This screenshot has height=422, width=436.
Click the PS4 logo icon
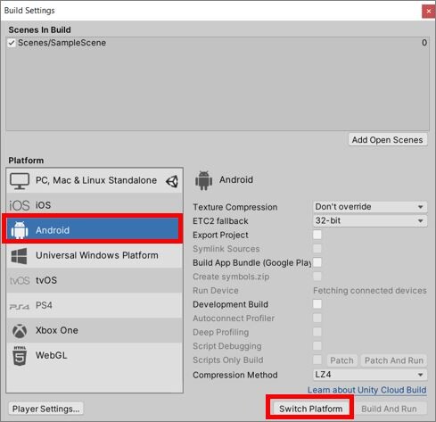20,306
